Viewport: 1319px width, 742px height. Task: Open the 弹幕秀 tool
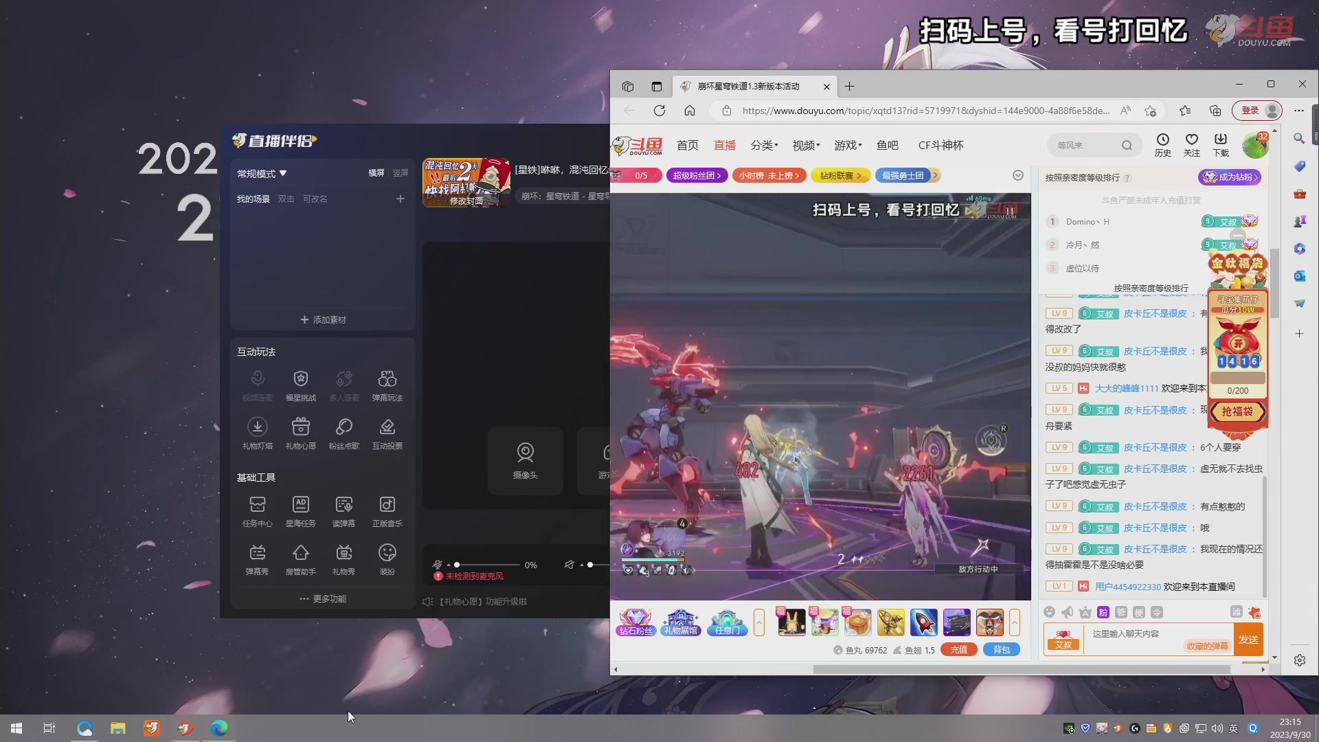pyautogui.click(x=258, y=559)
